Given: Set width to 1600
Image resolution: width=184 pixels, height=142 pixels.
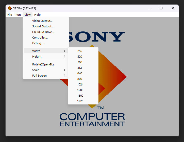Looking at the screenshot, I should (83, 96).
